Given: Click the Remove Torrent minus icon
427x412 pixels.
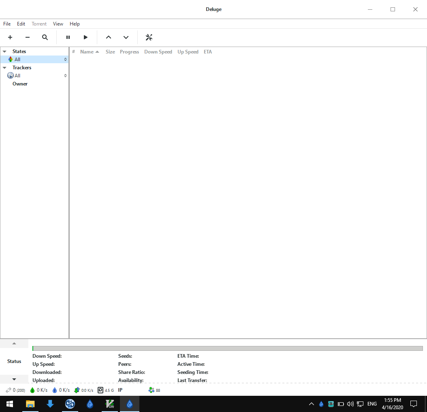Looking at the screenshot, I should (28, 37).
